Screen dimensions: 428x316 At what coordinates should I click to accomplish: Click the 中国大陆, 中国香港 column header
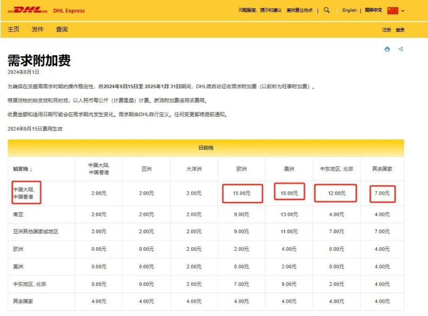point(99,169)
